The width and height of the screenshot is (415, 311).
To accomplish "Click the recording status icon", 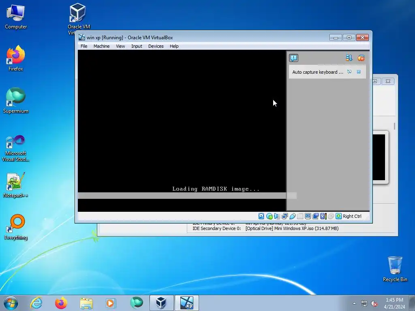I will pyautogui.click(x=315, y=216).
